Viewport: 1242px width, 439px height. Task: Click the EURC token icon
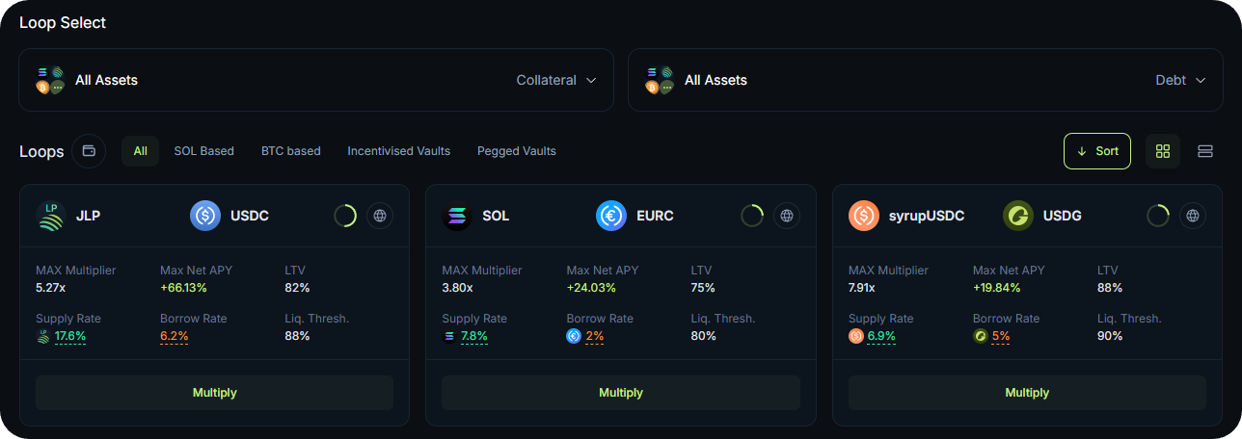[611, 217]
